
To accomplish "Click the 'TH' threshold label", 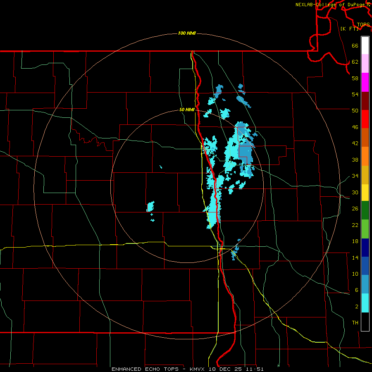I will coord(355,323).
